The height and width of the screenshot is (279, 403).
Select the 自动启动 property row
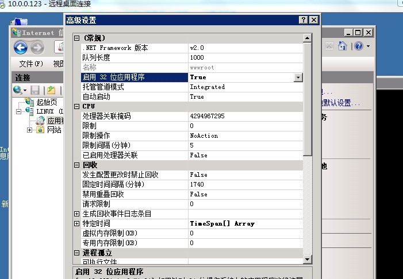pyautogui.click(x=192, y=97)
